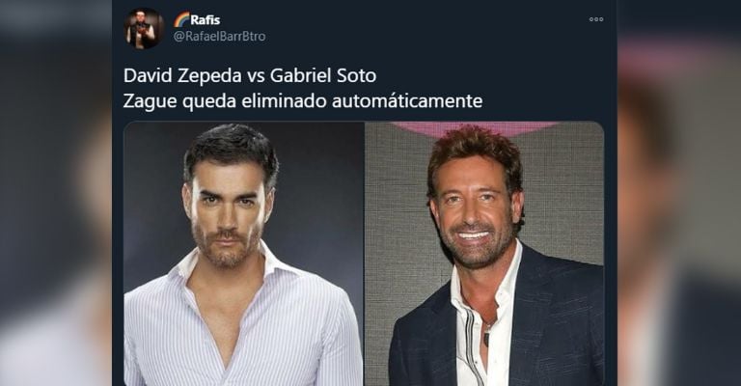Click the 'vs' text between the names
741x386 pixels.
[256, 76]
